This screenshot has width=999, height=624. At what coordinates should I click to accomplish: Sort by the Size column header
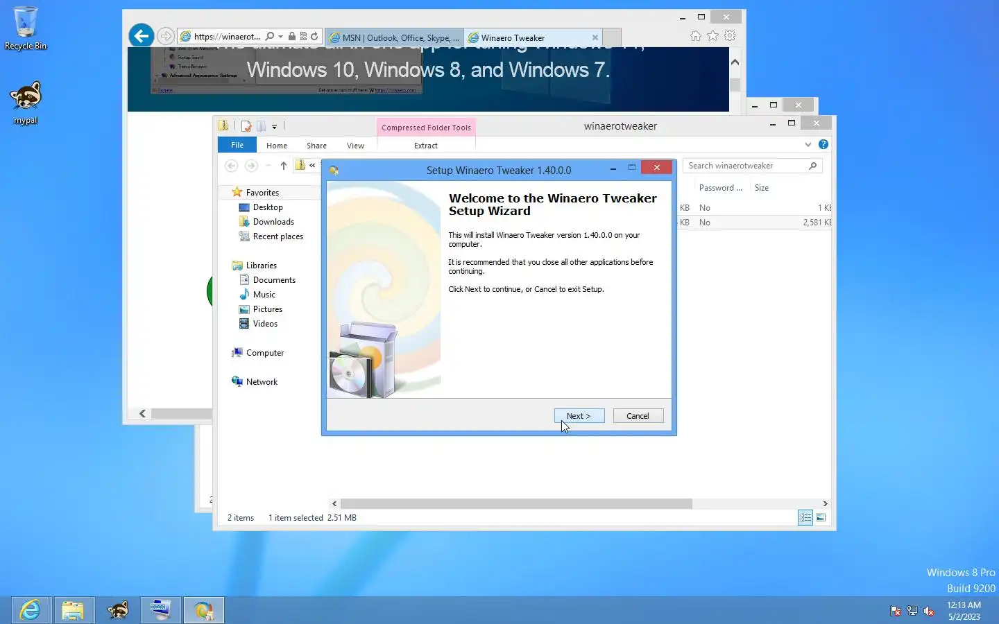coord(762,188)
